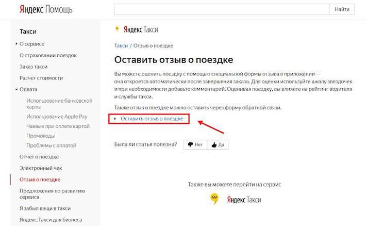Open Оплата in the sidebar
Viewport: 367px width, 226px height.
click(x=28, y=89)
